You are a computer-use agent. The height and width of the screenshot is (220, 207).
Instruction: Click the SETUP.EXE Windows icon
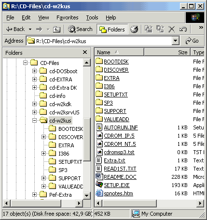[x=99, y=185]
